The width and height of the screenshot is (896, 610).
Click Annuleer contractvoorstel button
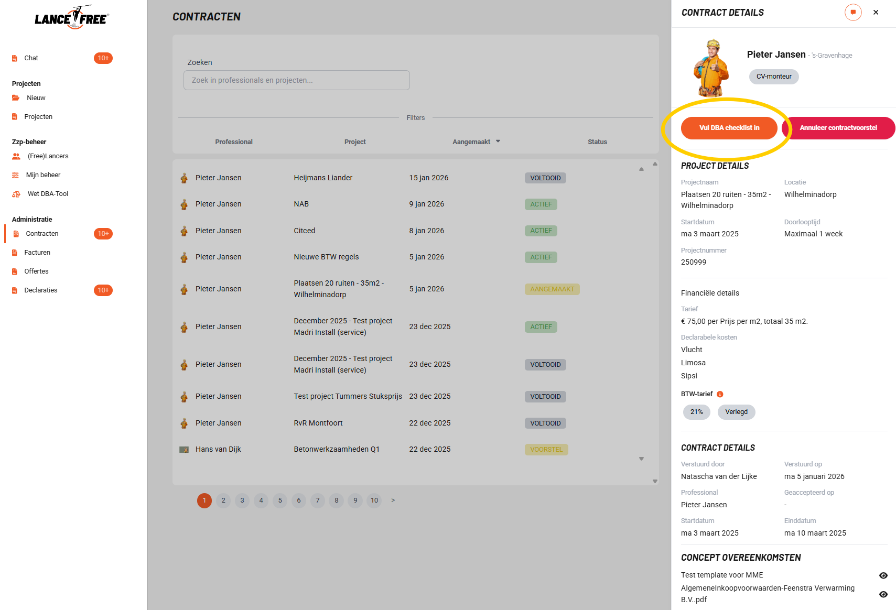click(838, 128)
